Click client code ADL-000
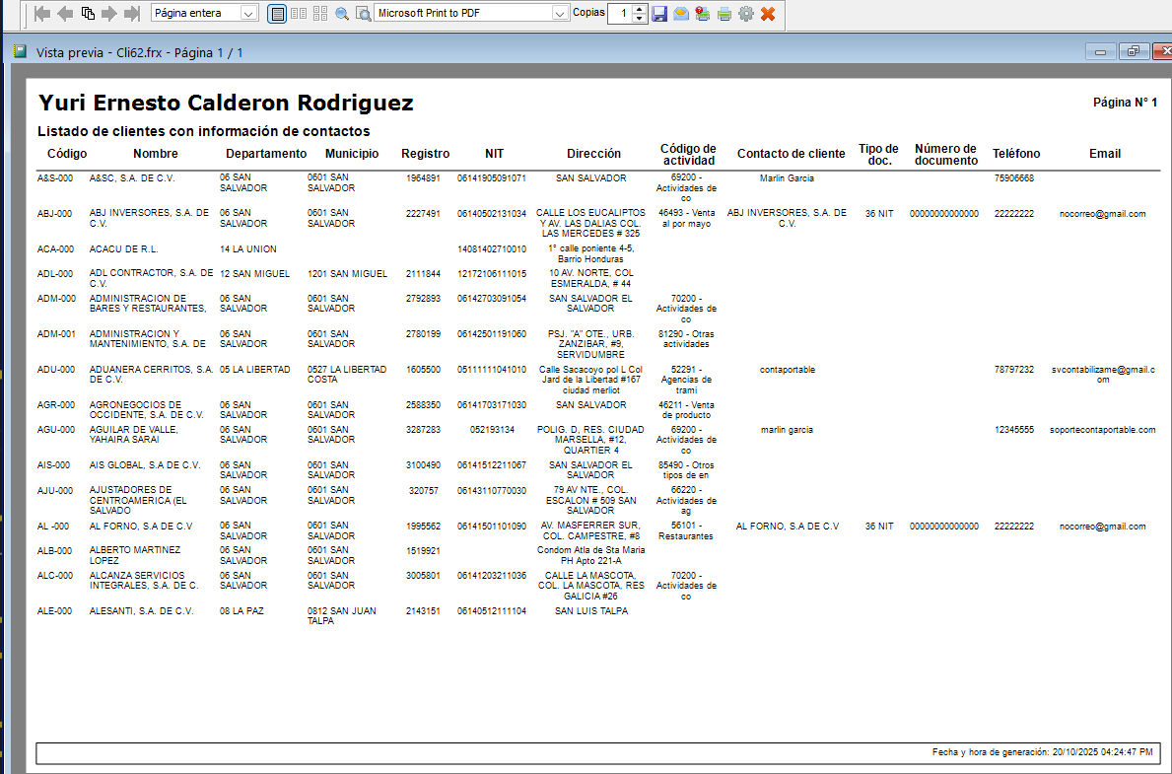 click(x=55, y=274)
